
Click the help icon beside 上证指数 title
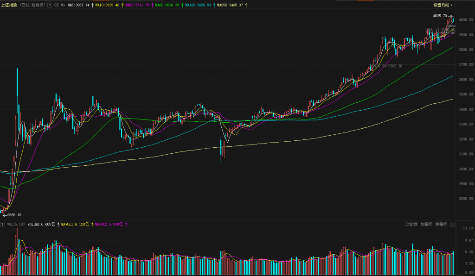pyautogui.click(x=50, y=5)
